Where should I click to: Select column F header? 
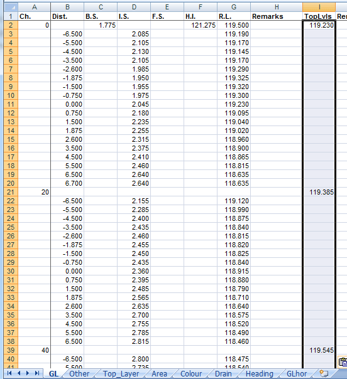click(x=201, y=8)
